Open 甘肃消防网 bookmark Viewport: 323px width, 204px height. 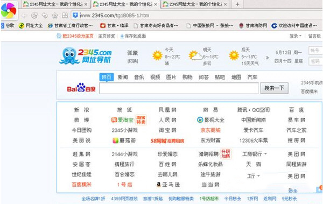[x=253, y=25]
